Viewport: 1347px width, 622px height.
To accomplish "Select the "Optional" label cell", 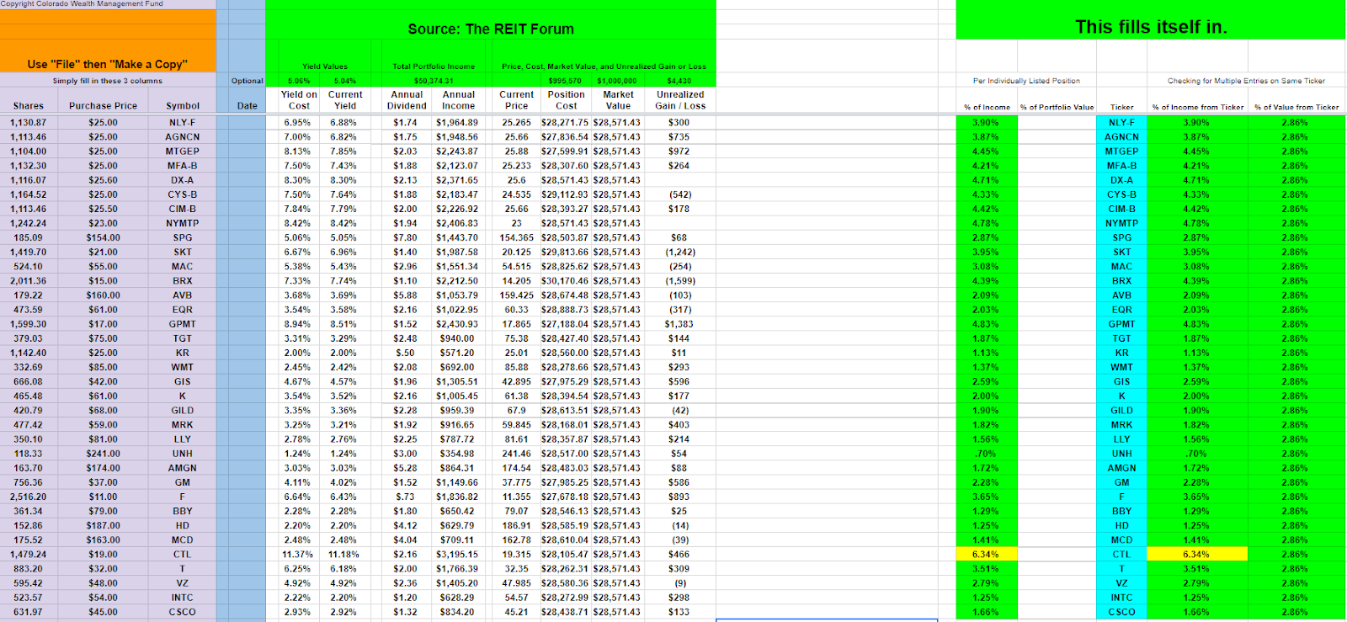I will coord(248,81).
